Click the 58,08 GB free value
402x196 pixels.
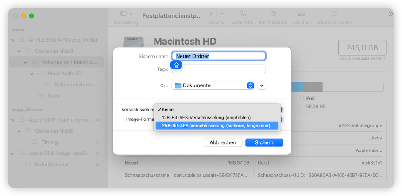coord(316,106)
